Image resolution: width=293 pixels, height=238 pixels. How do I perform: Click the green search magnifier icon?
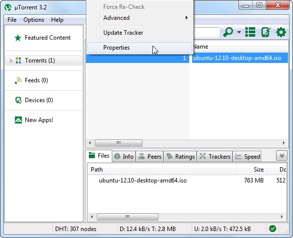point(228,32)
